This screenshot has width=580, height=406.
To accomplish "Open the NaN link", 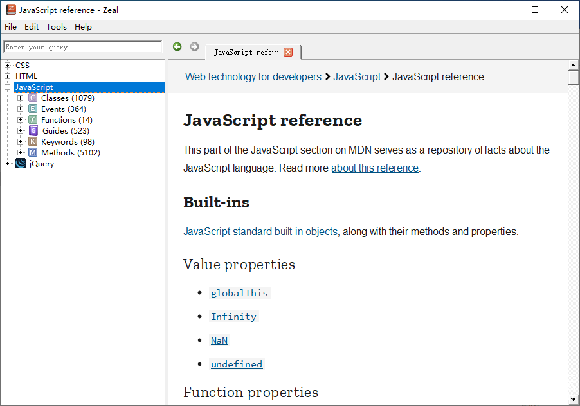I will [x=219, y=340].
